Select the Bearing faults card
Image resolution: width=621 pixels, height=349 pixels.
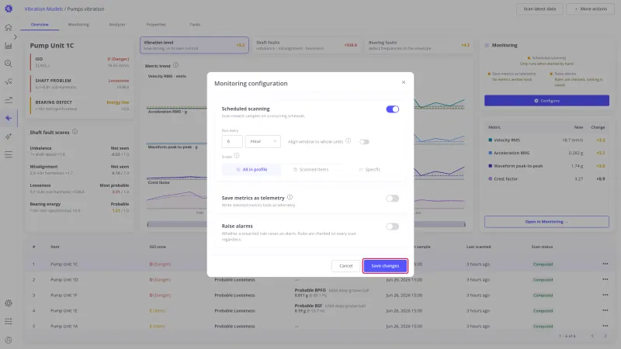(x=419, y=45)
